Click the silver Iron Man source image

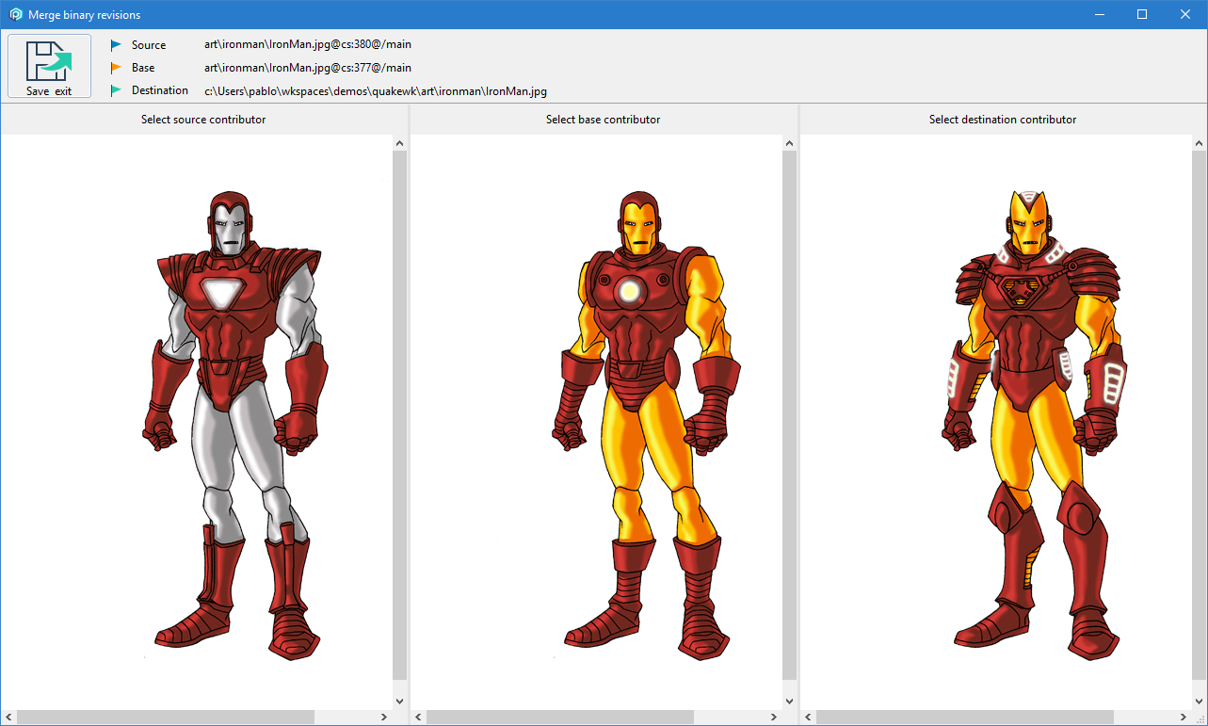[x=236, y=424]
